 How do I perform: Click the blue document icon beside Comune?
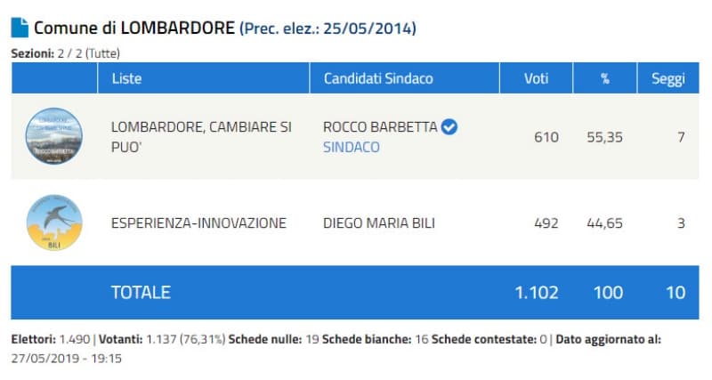pyautogui.click(x=20, y=28)
